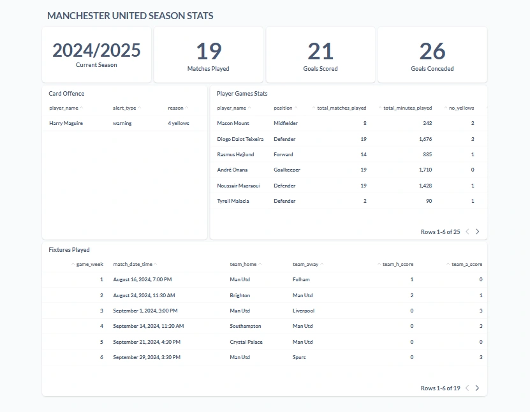Image resolution: width=530 pixels, height=412 pixels.
Task: Sort Player Games Stats by player_name
Action: [x=234, y=108]
